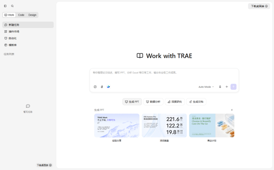Collapse the sidebar with the panel icon
The image size is (274, 170).
coord(5,6)
